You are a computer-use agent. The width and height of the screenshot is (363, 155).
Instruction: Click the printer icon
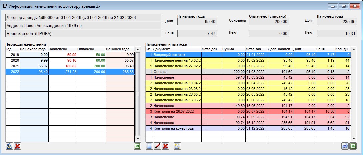[x=345, y=146]
